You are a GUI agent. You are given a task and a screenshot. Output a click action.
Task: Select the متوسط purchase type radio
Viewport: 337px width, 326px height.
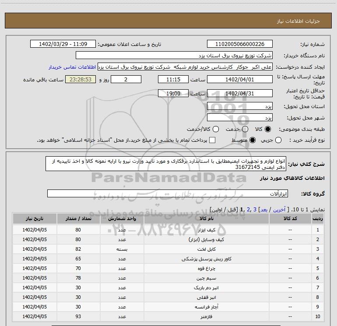[x=253, y=140]
